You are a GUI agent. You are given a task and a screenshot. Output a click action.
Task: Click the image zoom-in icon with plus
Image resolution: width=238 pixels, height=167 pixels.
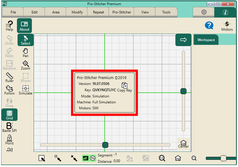(130, 158)
